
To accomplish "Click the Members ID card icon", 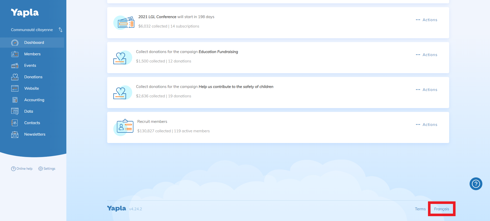I will click(15, 54).
